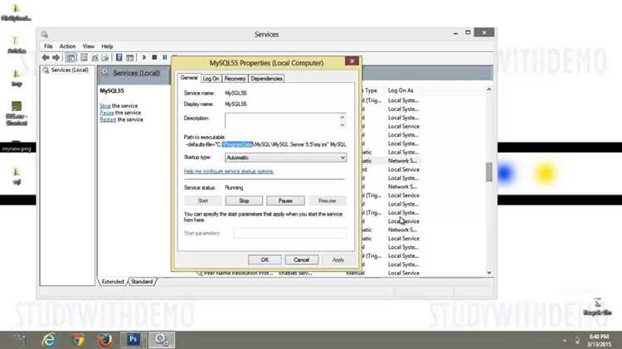This screenshot has width=622, height=349.
Task: Click the Services app taskbar button
Action: (162, 340)
